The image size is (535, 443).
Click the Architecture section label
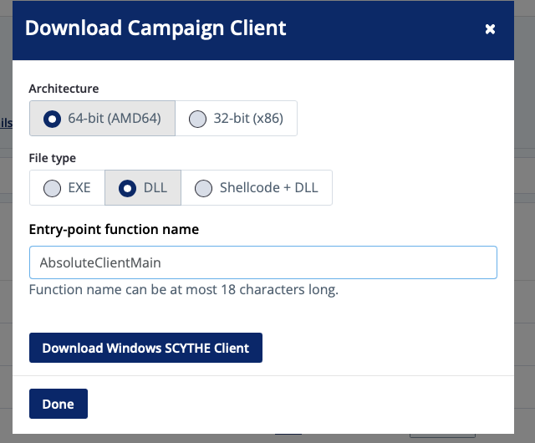[x=64, y=89]
